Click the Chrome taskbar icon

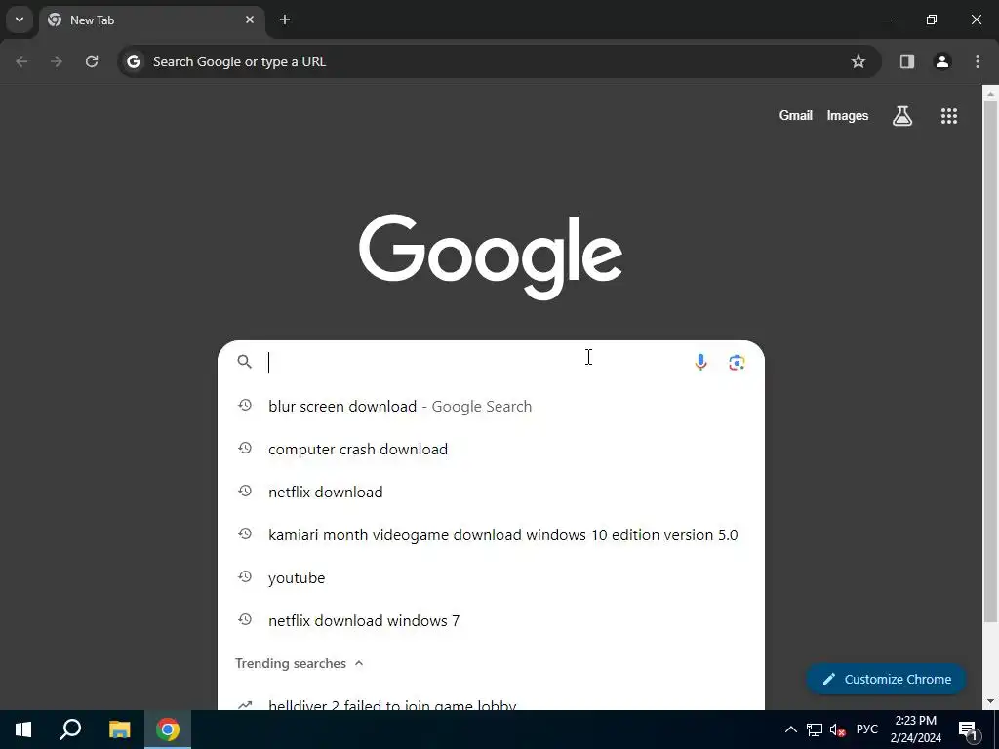click(168, 729)
